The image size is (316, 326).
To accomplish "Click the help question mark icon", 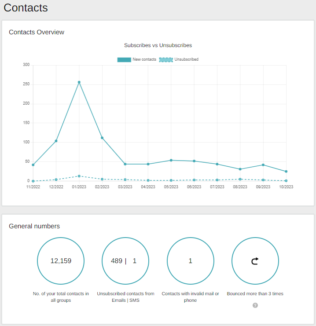I will tap(255, 305).
